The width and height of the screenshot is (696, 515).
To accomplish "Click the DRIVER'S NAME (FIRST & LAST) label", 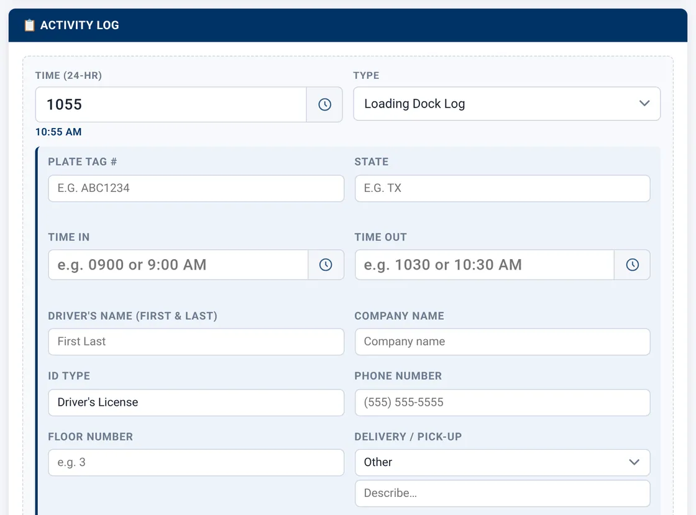I will pyautogui.click(x=133, y=316).
